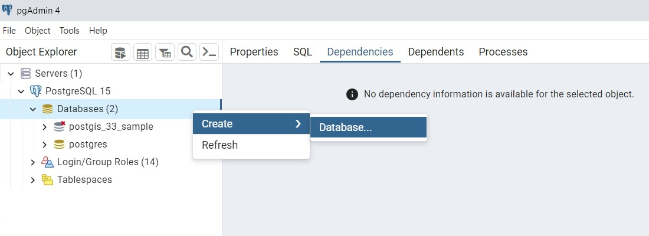Click the PostgreSQL 15 elephant icon
This screenshot has width=649, height=236.
point(36,91)
